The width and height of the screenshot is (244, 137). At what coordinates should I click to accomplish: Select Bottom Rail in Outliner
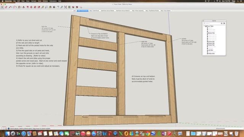(211, 33)
